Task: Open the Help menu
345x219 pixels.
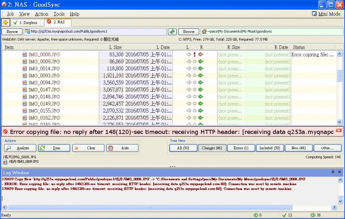Action: pos(75,14)
